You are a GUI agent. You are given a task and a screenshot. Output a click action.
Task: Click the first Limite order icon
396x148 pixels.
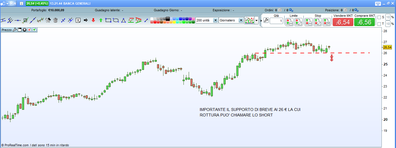pos(289,22)
